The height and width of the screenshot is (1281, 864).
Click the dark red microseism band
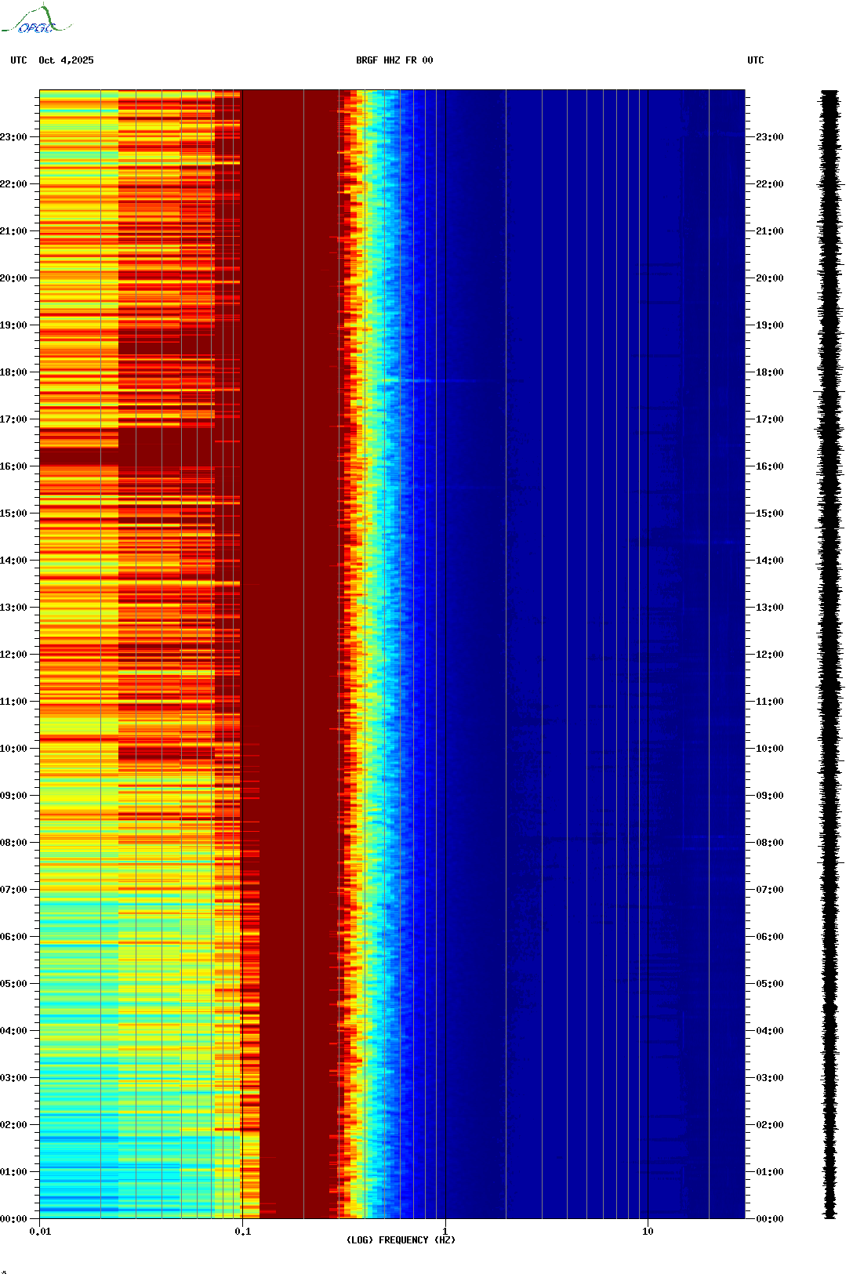tap(290, 655)
